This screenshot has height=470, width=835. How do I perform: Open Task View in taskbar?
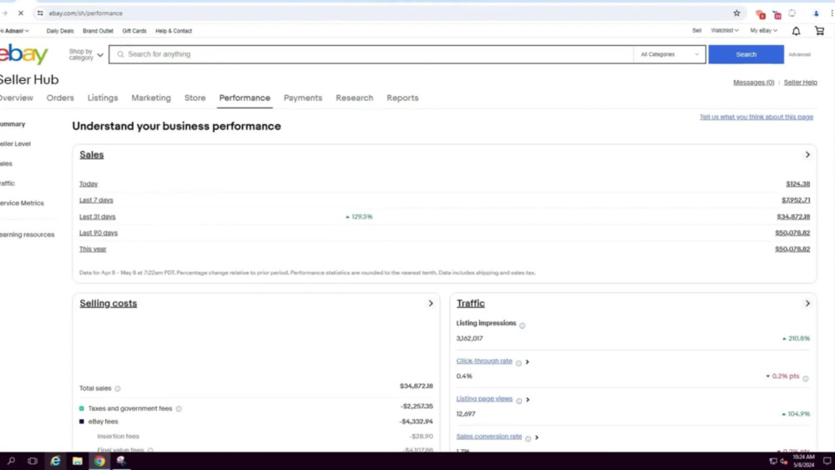click(x=33, y=461)
